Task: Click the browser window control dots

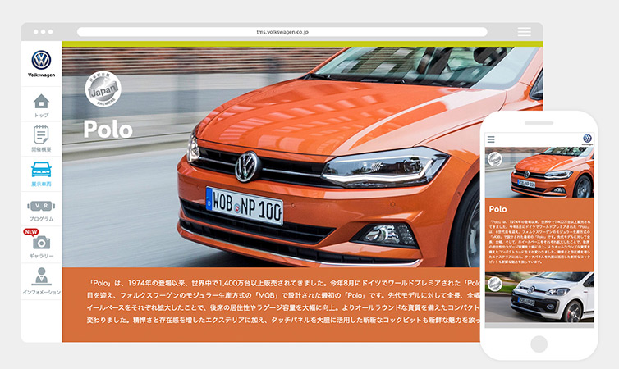Action: pos(43,32)
